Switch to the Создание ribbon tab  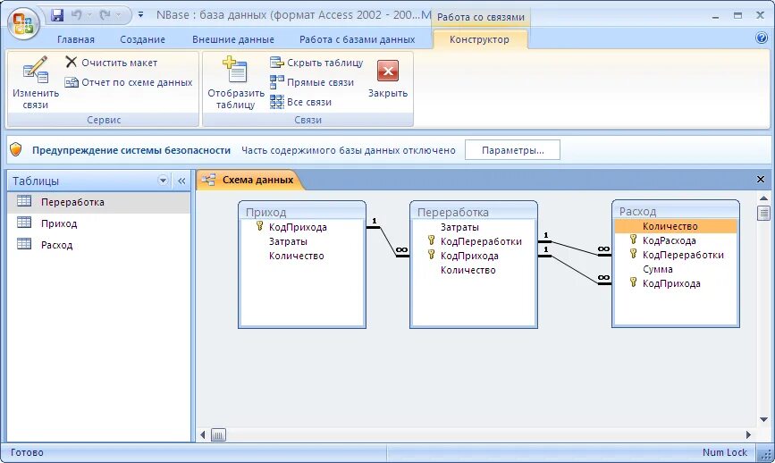tap(142, 39)
